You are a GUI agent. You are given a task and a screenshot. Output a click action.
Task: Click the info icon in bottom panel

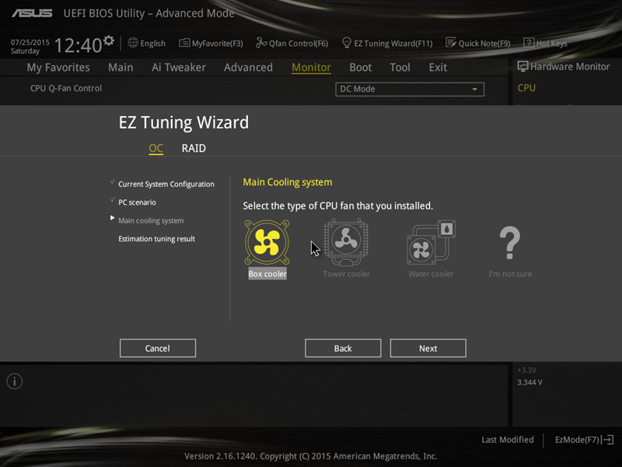(x=15, y=381)
